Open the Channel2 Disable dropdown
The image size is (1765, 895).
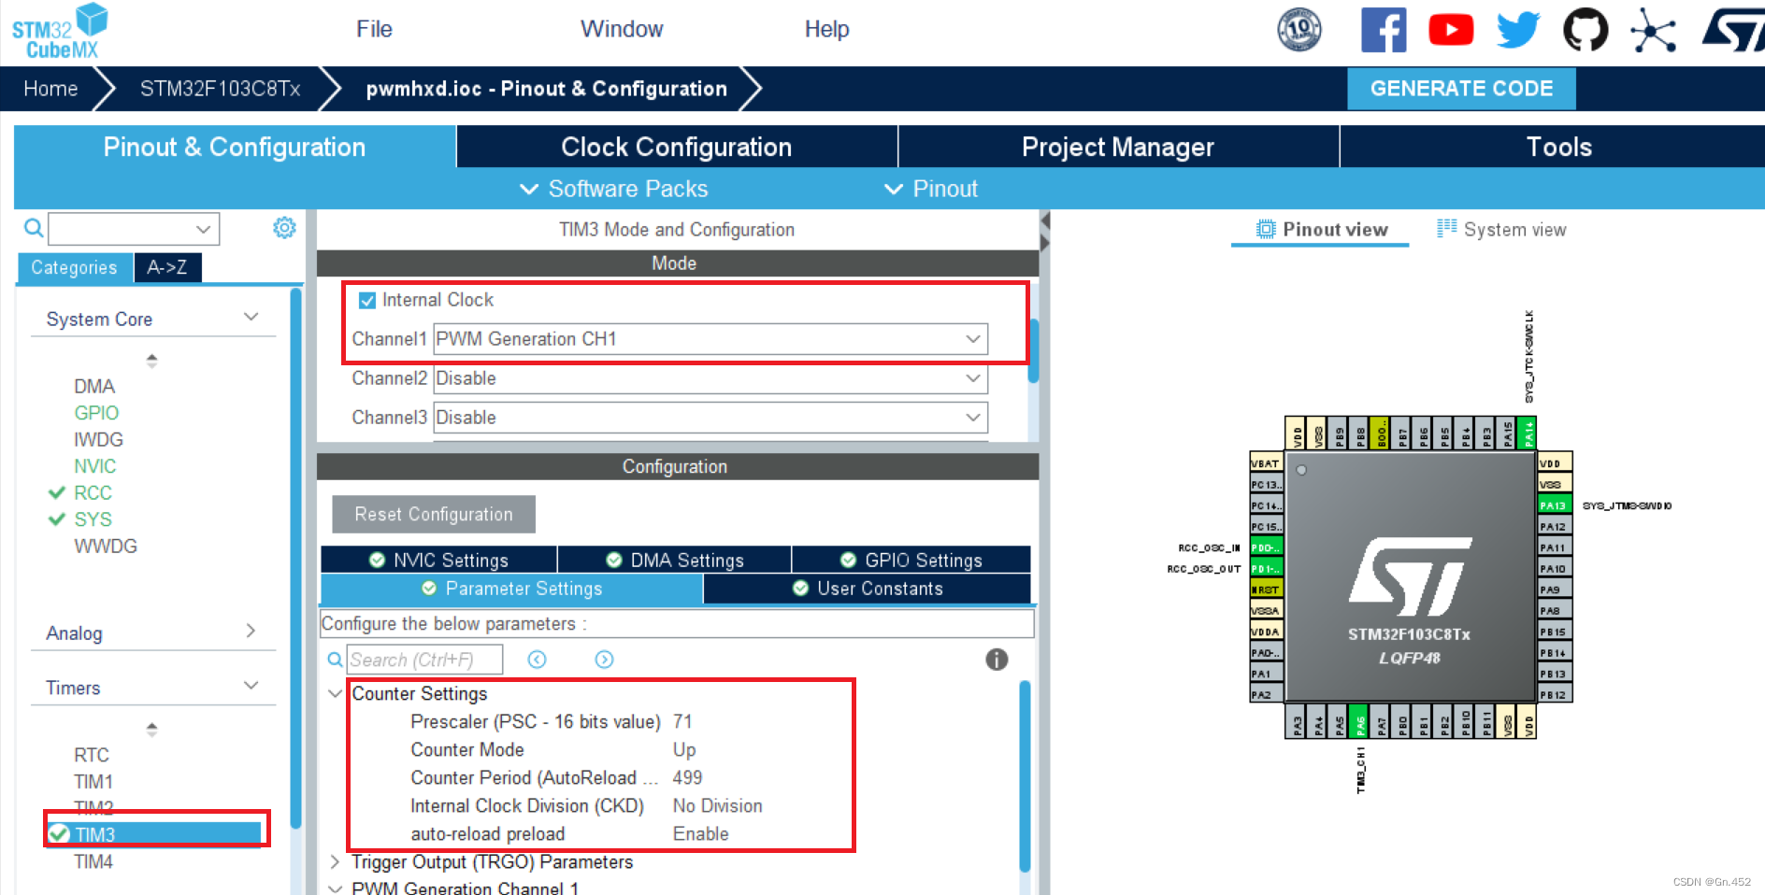[x=710, y=378]
